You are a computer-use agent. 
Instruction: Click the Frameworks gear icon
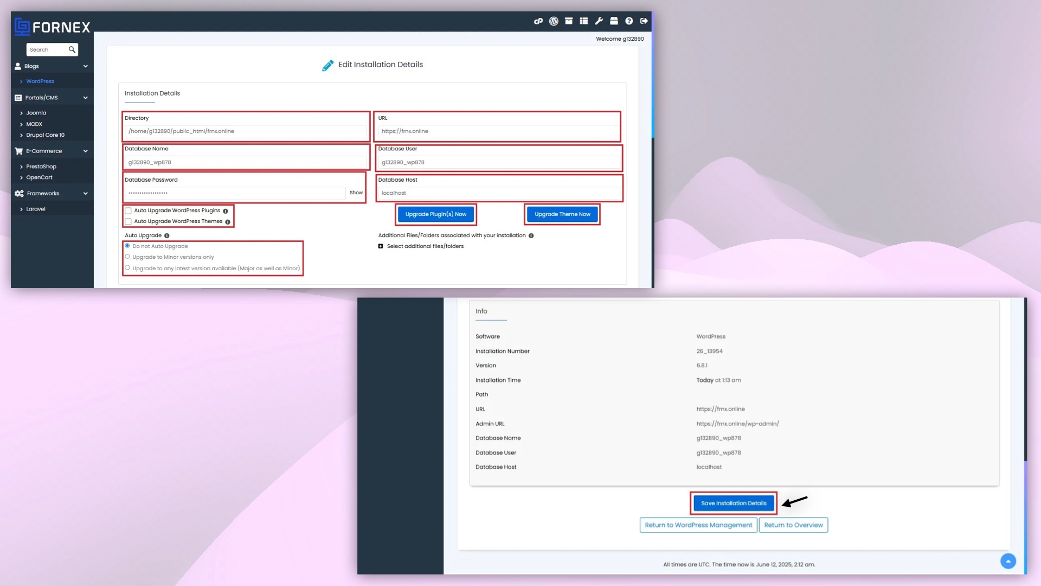(x=18, y=193)
